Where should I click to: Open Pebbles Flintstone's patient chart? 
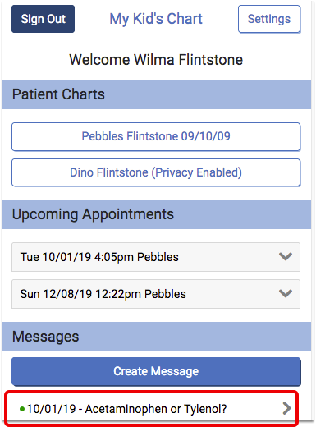(x=156, y=136)
